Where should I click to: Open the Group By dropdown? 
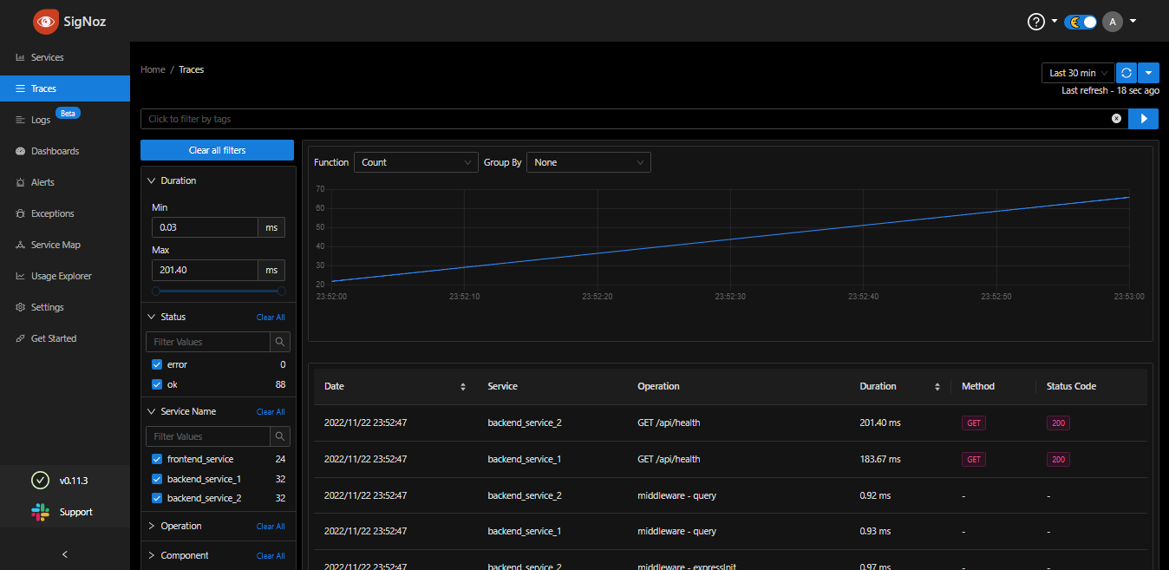[588, 162]
